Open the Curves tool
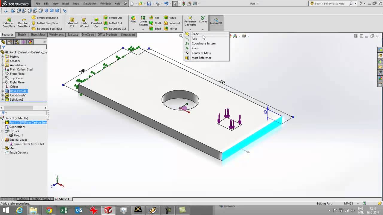This screenshot has height=215, width=383. [x=203, y=20]
